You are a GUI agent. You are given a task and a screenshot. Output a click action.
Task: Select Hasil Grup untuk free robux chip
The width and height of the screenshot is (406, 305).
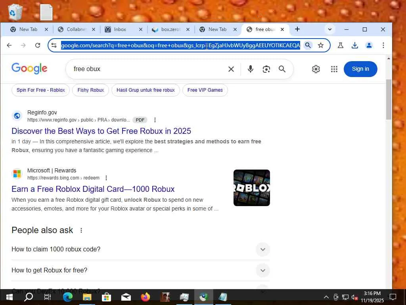point(146,90)
